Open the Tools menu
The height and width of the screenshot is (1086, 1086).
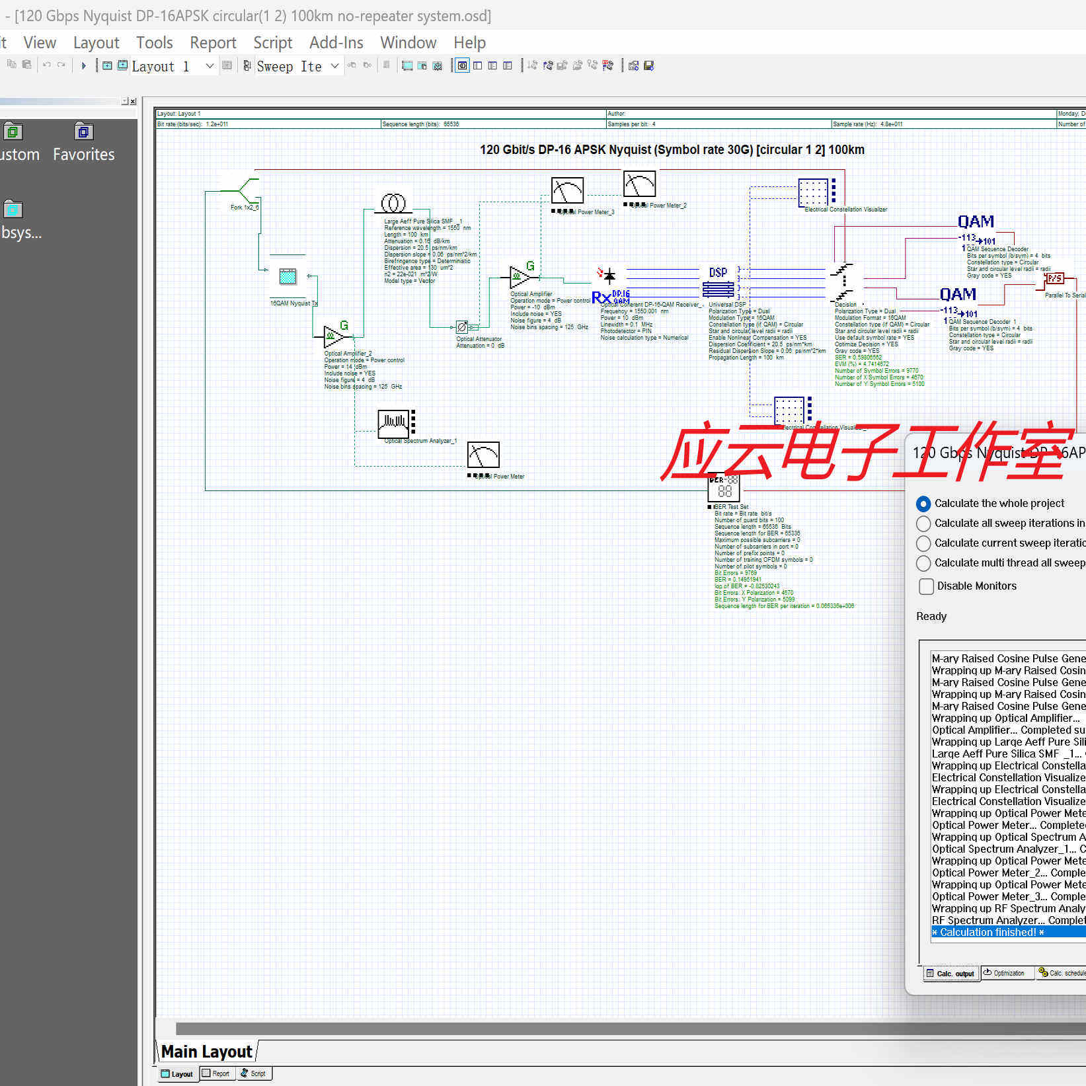coord(154,42)
